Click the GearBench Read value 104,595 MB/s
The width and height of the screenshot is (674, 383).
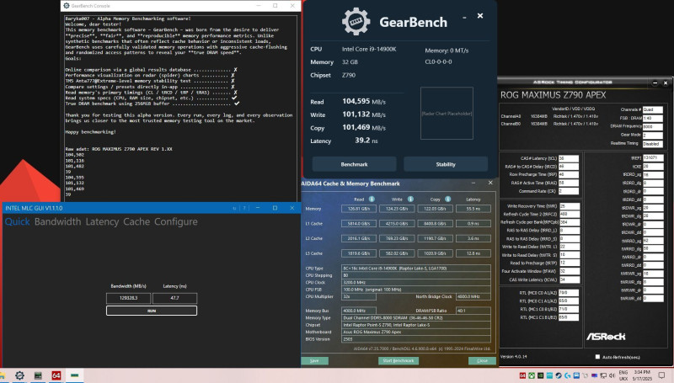click(364, 101)
